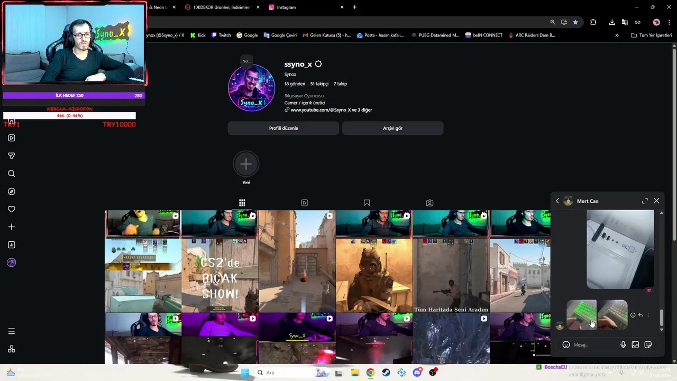Open Chrome downloads icon
This screenshot has width=677, height=381.
(612, 22)
